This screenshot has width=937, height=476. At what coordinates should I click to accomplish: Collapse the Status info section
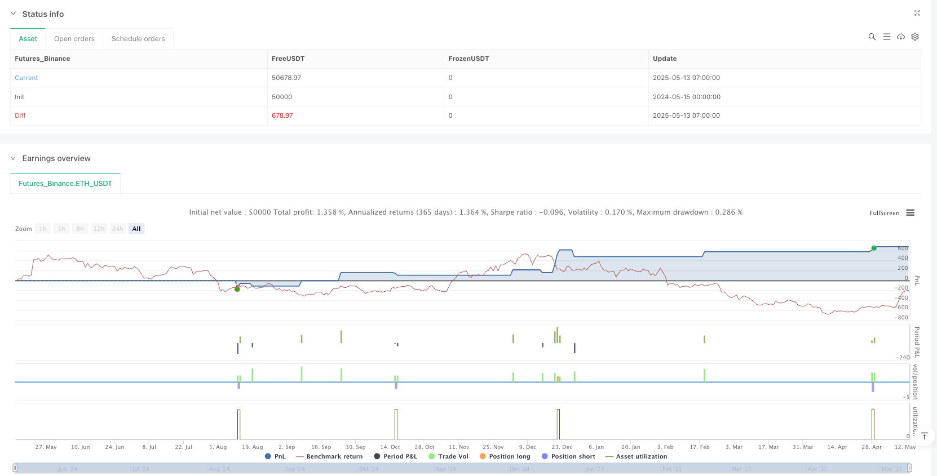(13, 14)
